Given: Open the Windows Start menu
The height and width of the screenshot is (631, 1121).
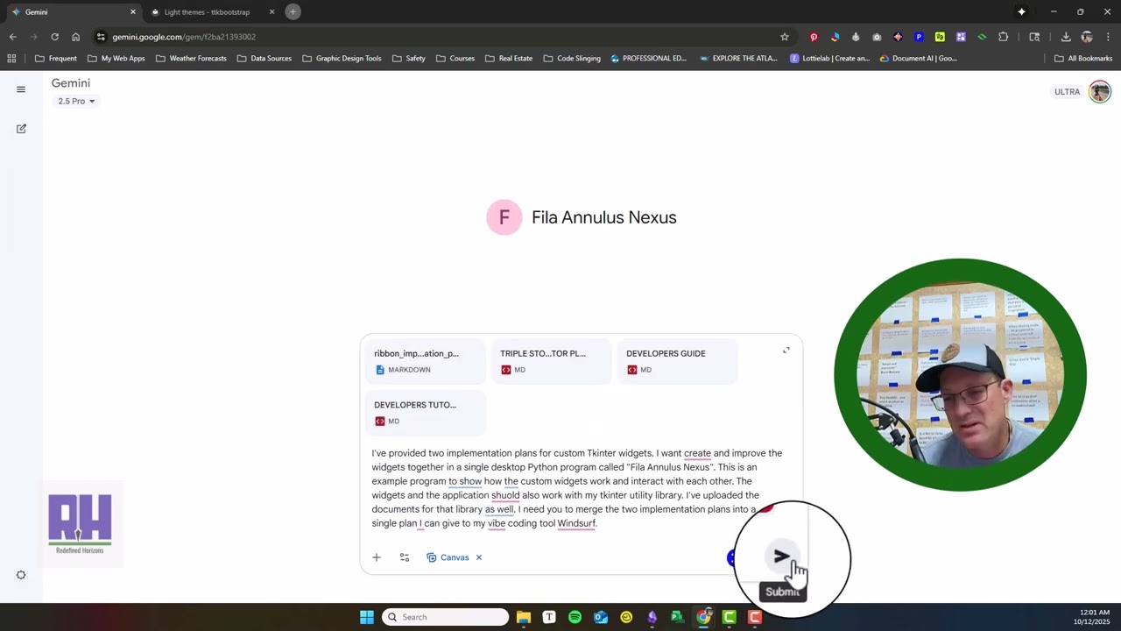Looking at the screenshot, I should 366,617.
